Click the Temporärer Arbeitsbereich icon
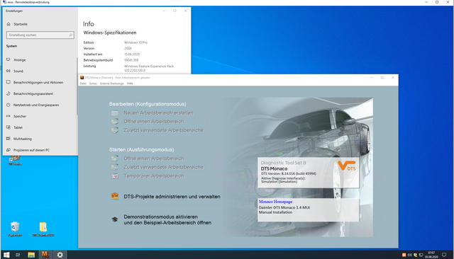 click(115, 175)
